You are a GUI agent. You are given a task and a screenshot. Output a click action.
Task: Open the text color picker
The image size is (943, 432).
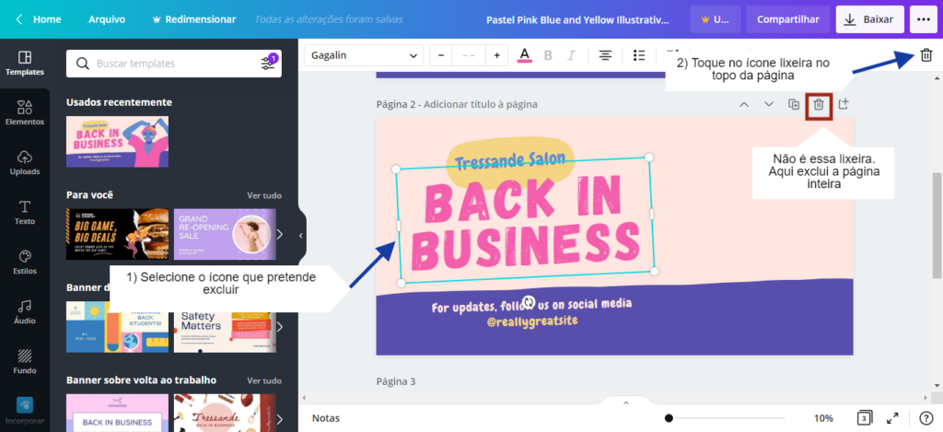tap(524, 55)
